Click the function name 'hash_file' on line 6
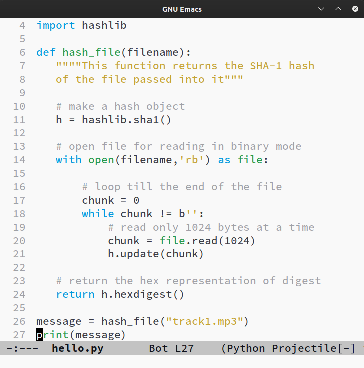 (91, 52)
